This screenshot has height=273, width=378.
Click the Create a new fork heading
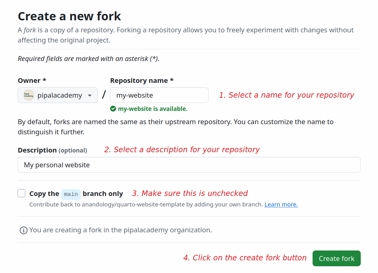(69, 16)
